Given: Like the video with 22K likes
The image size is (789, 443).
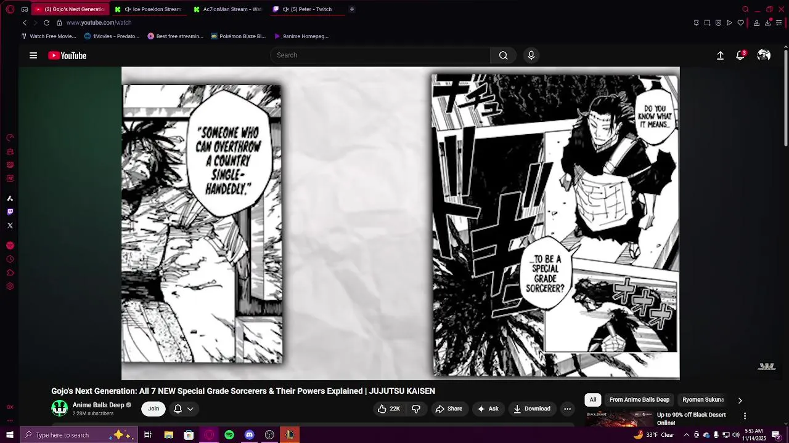Looking at the screenshot, I should click(389, 409).
